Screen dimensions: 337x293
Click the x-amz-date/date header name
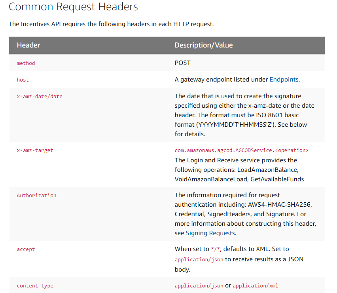coord(40,96)
